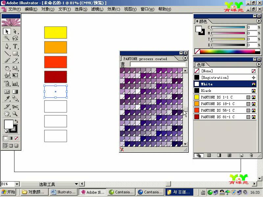
Task: Select the PANTONE DS 56-1 C swatch
Action: click(x=225, y=110)
